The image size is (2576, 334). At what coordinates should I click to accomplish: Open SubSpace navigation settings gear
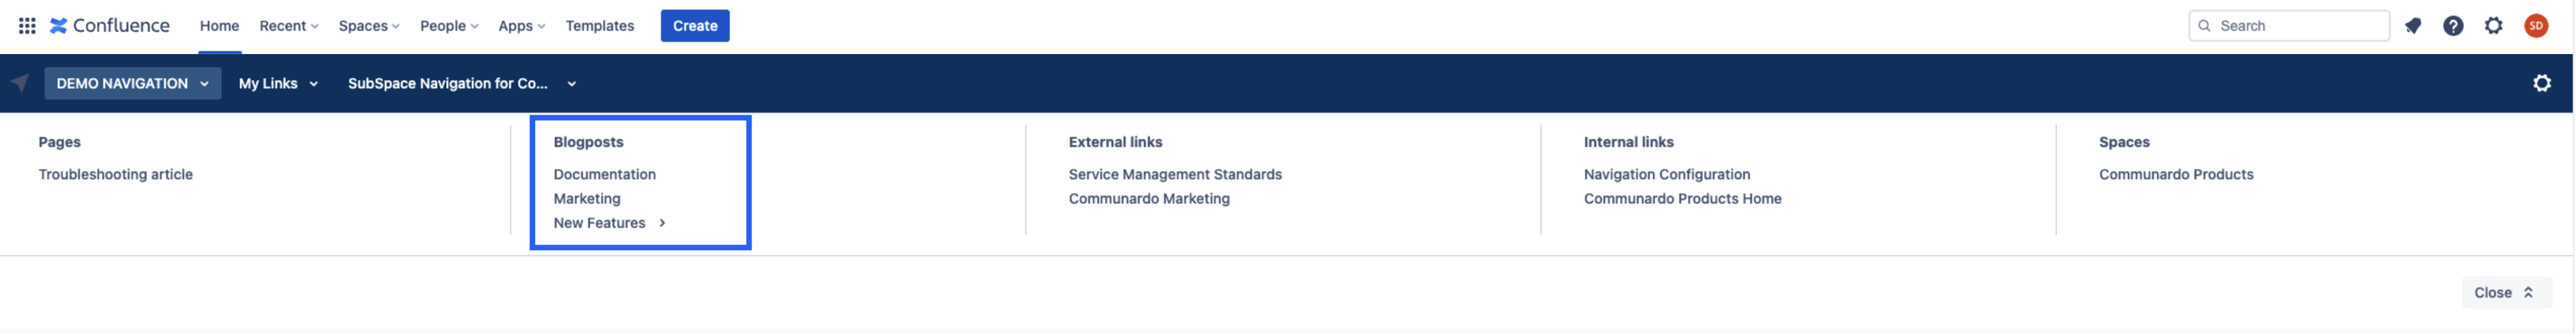[2541, 84]
